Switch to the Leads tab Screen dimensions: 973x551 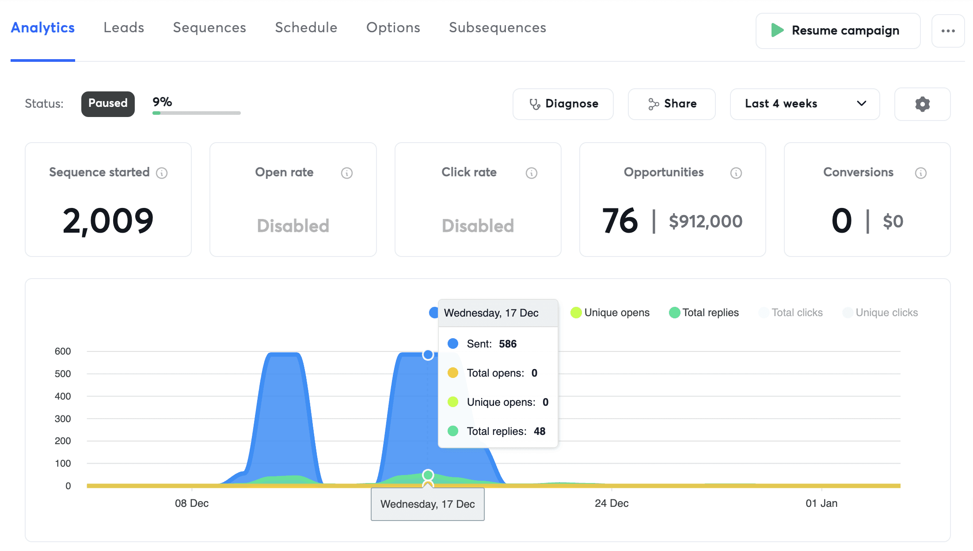tap(124, 27)
